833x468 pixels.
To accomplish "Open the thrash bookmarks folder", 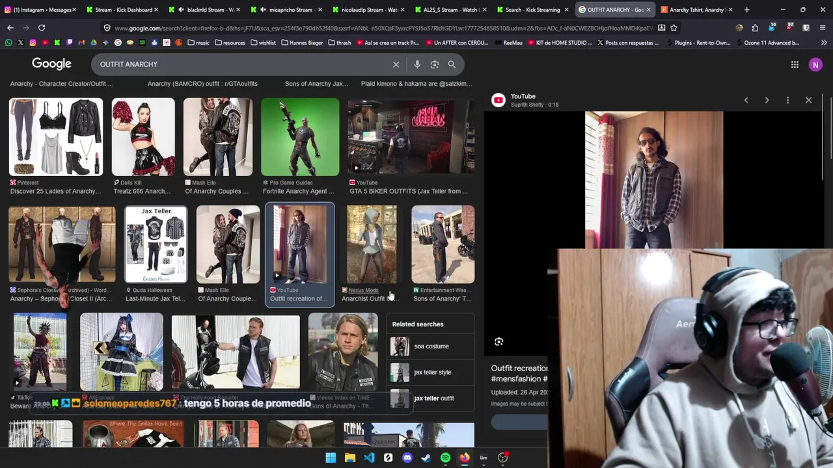I will (339, 43).
